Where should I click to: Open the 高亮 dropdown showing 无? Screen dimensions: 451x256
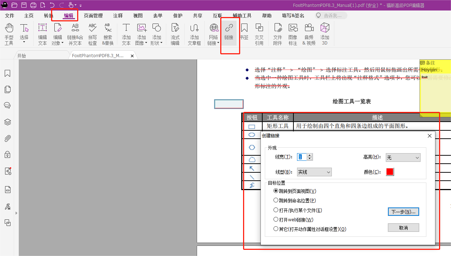(402, 158)
